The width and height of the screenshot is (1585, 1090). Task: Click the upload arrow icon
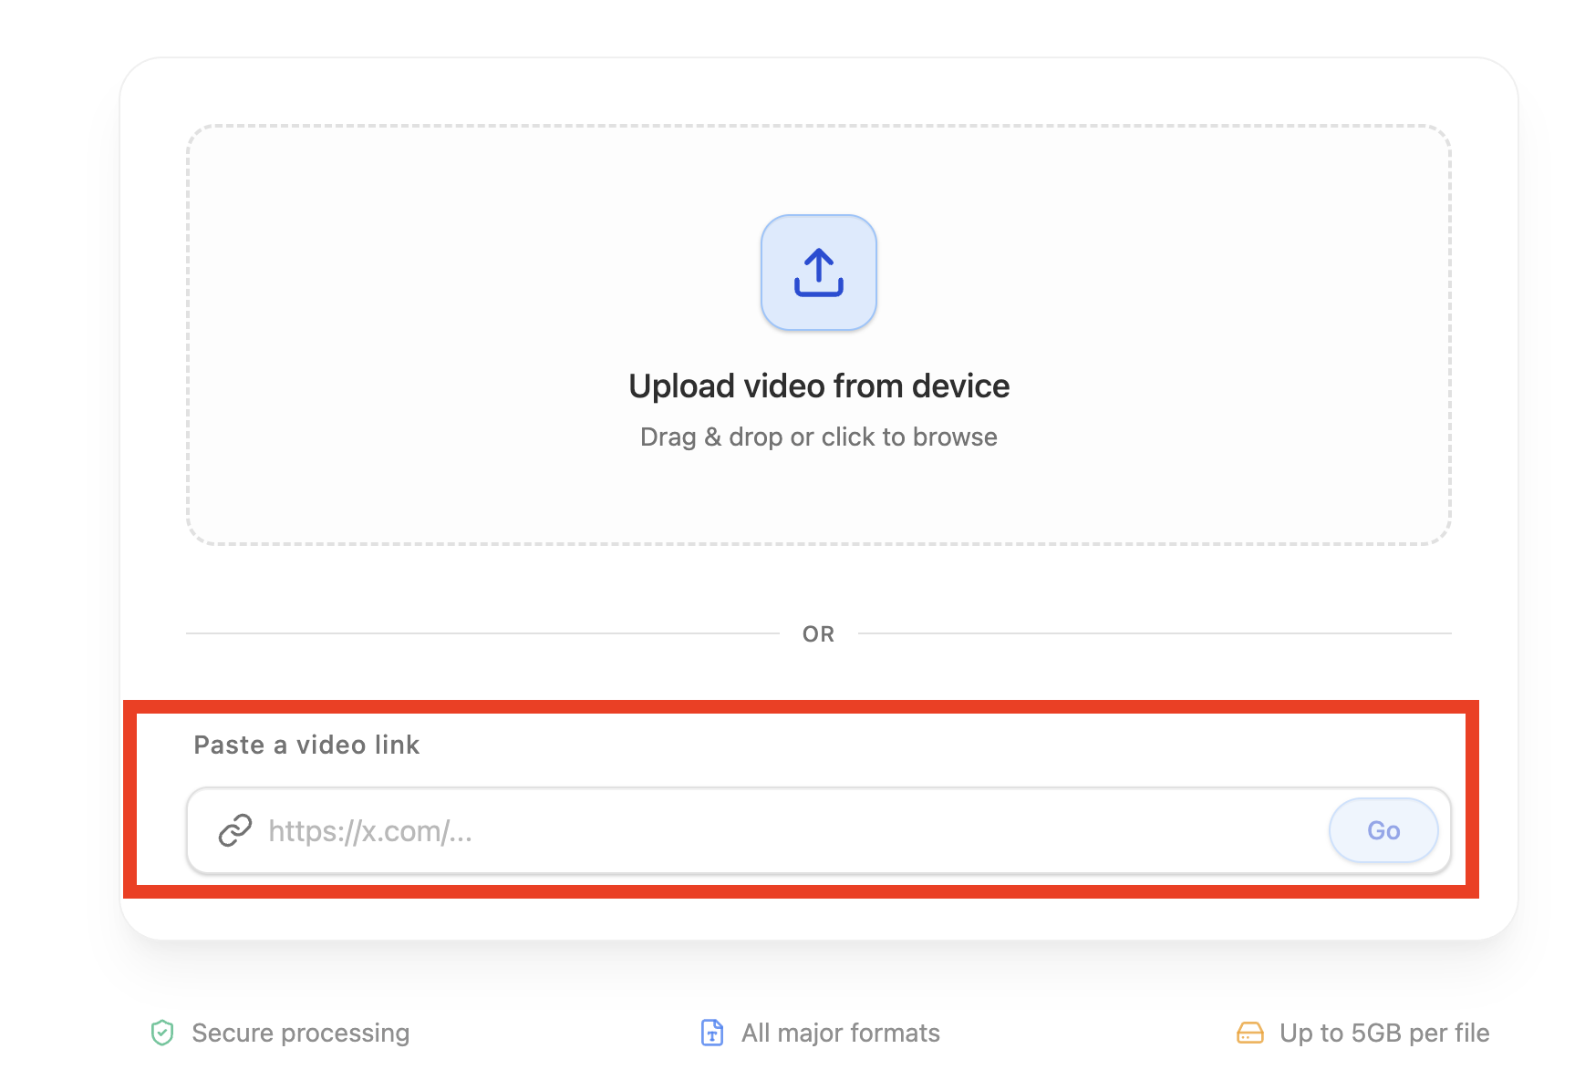point(818,272)
